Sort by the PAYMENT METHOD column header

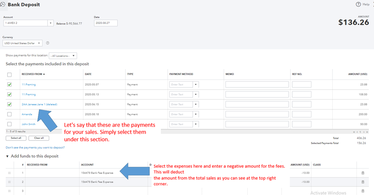click(181, 74)
